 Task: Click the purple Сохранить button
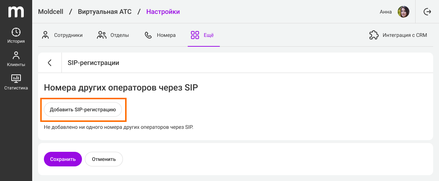click(x=63, y=159)
